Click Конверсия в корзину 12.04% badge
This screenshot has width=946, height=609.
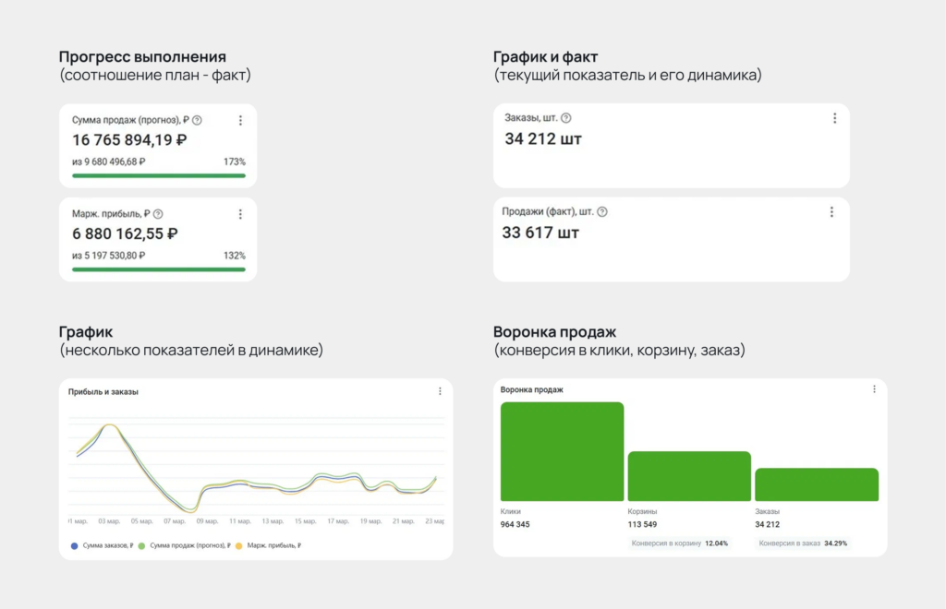[679, 543]
